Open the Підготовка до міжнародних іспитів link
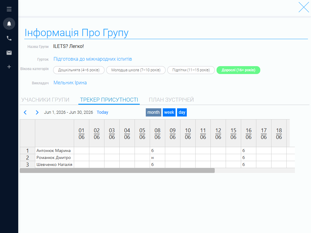The height and width of the screenshot is (233, 311). coord(93,59)
